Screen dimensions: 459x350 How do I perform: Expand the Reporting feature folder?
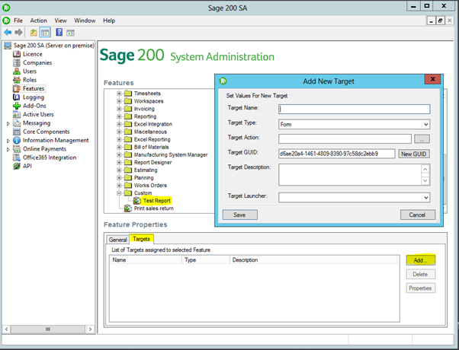[x=119, y=116]
